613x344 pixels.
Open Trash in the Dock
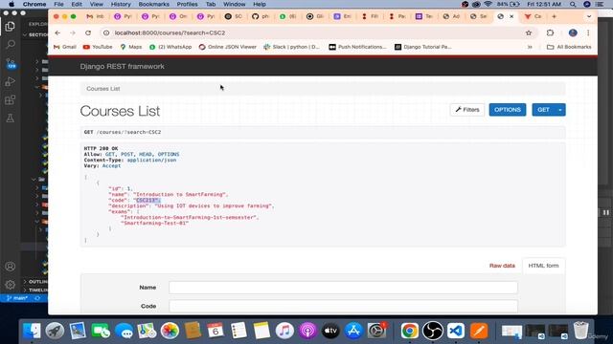tap(581, 331)
